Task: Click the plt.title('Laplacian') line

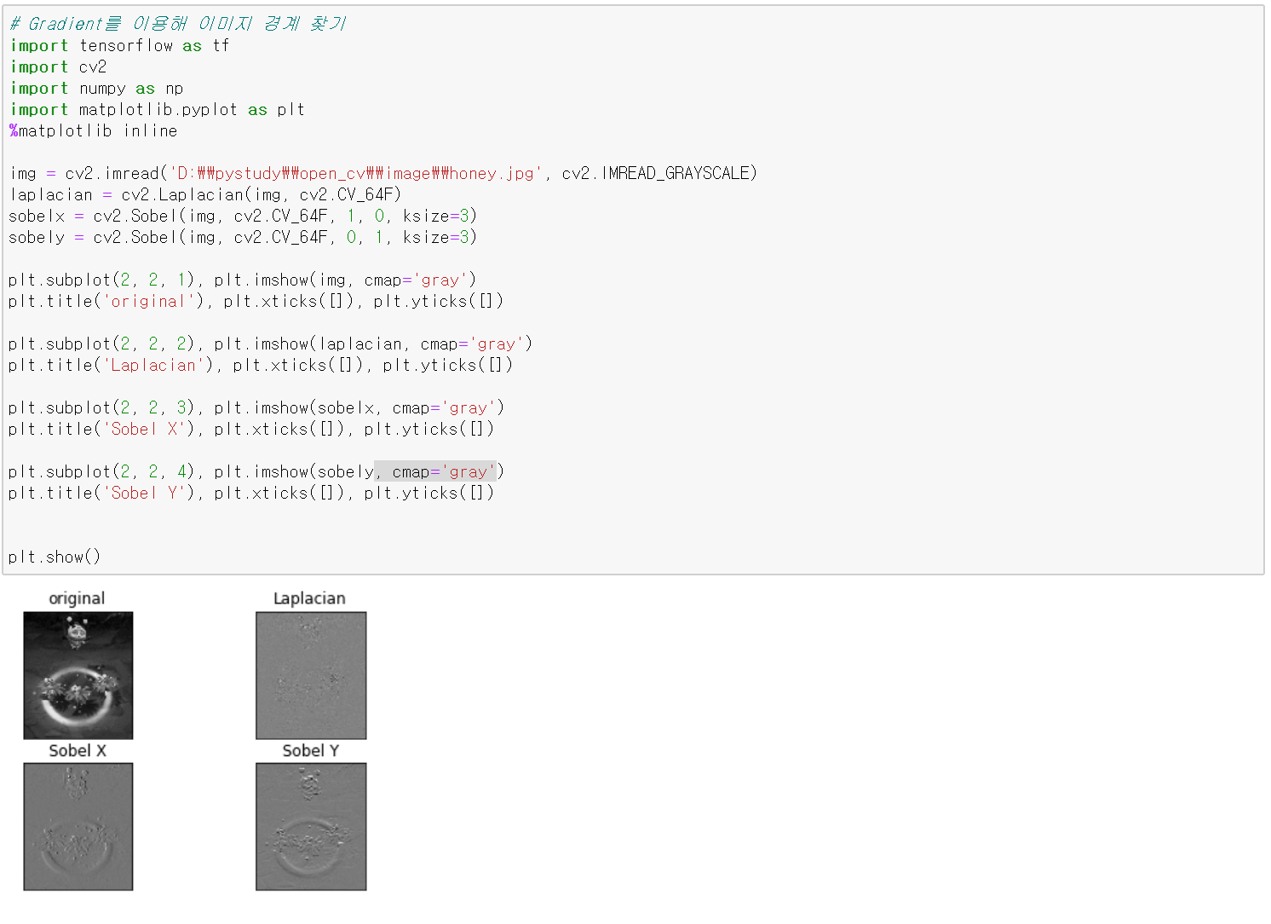Action: (262, 366)
